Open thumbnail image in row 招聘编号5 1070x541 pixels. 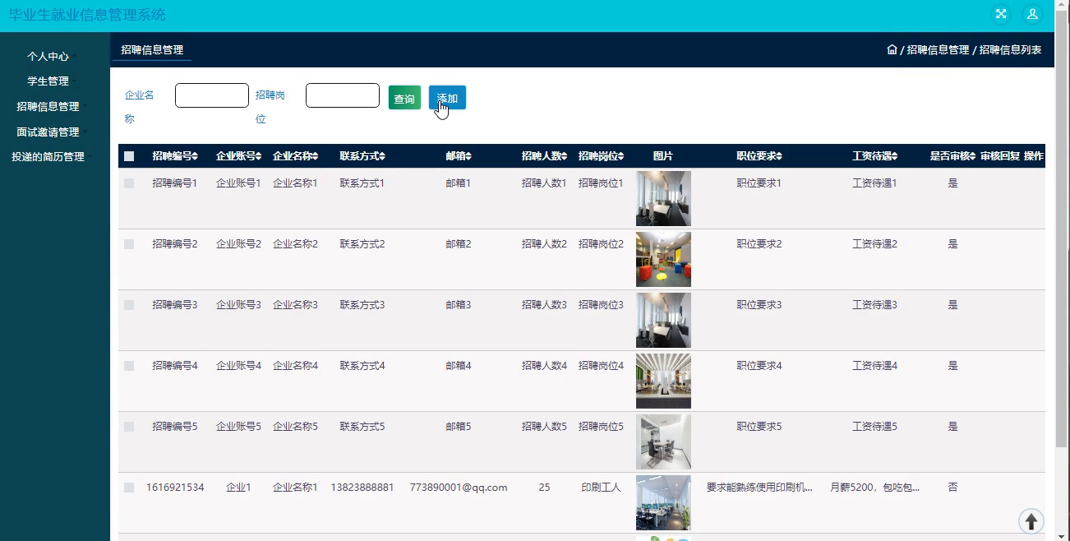663,442
